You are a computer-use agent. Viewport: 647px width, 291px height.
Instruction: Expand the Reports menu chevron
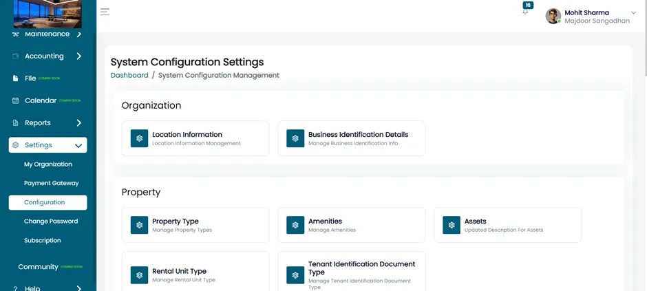(x=79, y=123)
